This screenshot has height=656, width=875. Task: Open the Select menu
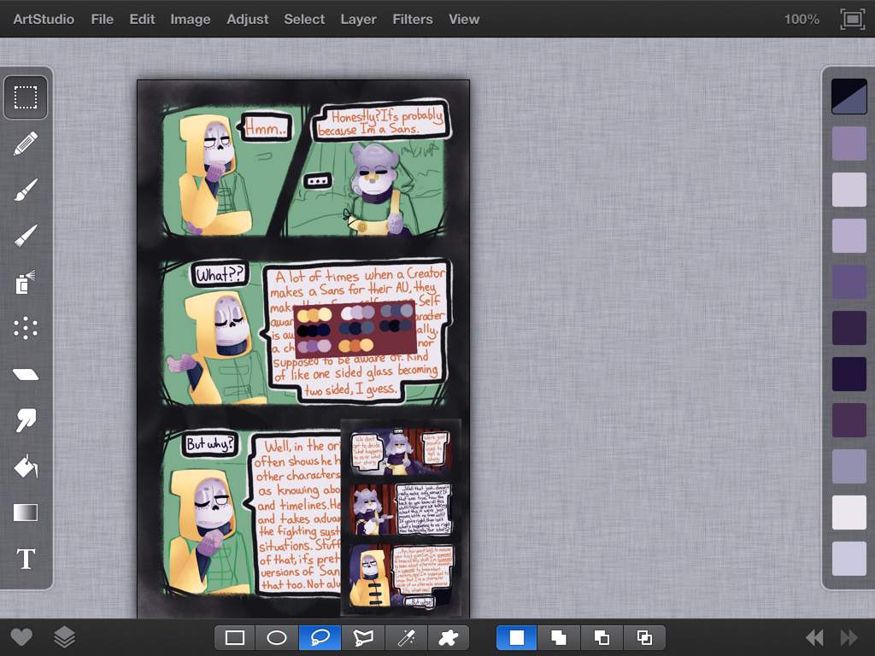[x=304, y=19]
